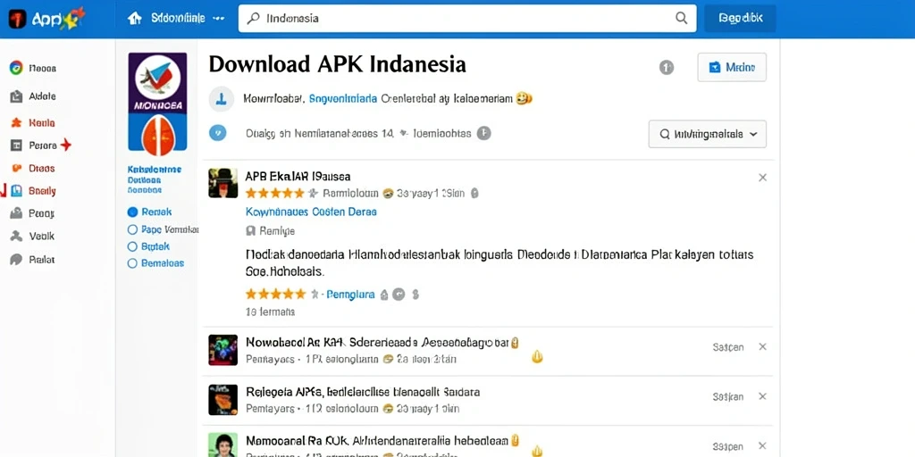Viewport: 915px width, 457px height.
Task: Click the emoji in APB EkalAR rating line
Action: (388, 193)
